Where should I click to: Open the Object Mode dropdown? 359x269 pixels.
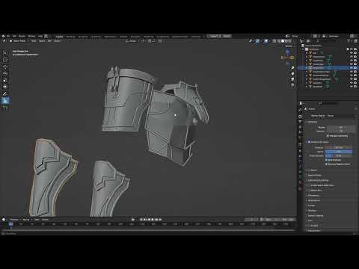tap(17, 41)
